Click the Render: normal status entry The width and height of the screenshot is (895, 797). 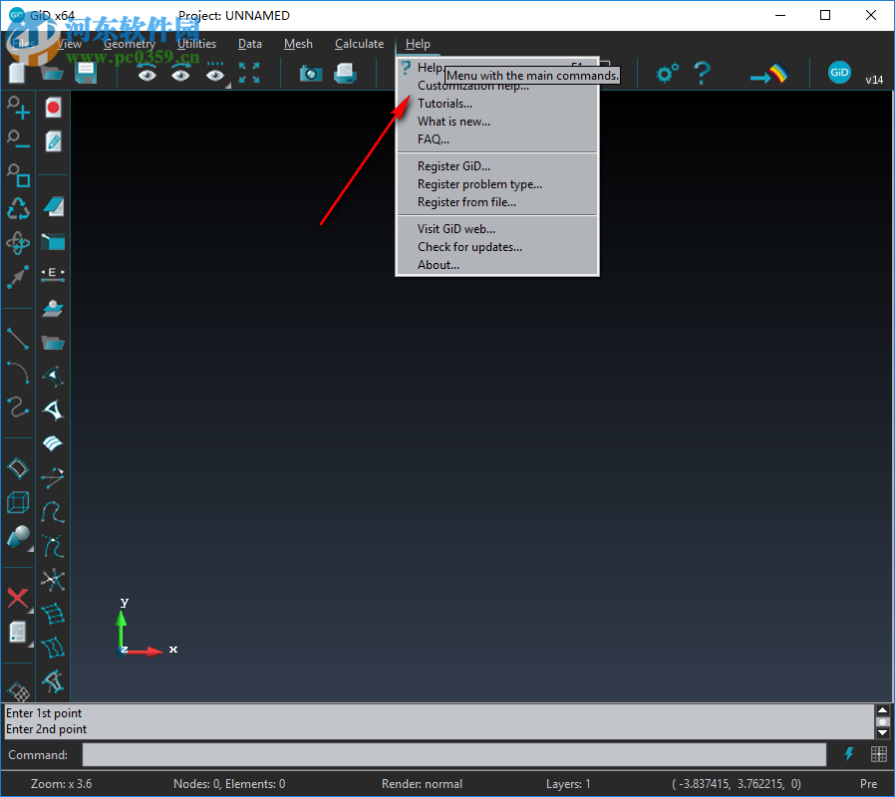422,784
